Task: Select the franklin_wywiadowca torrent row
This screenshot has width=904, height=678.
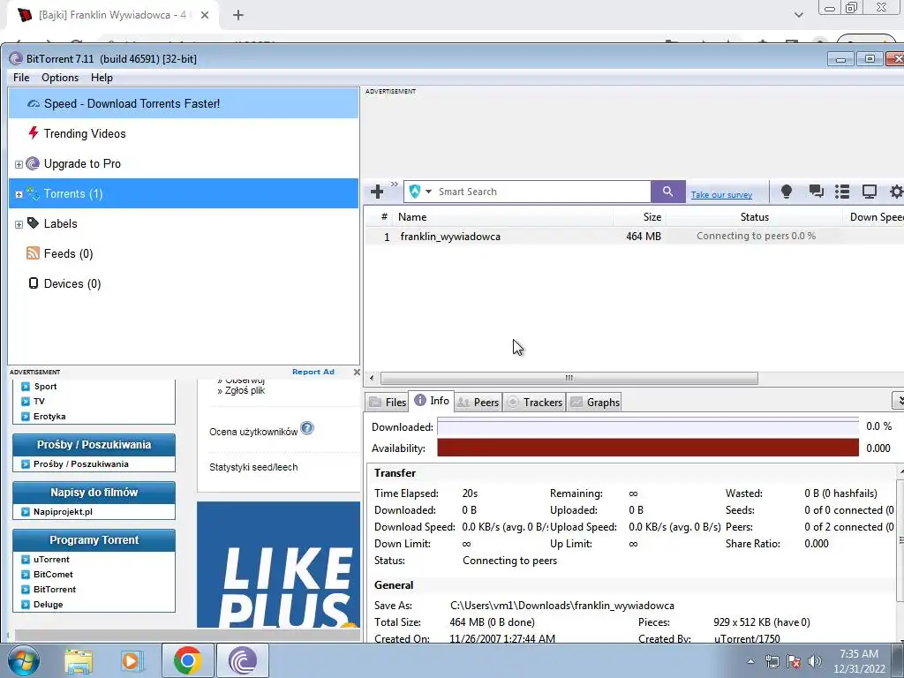Action: (x=634, y=237)
